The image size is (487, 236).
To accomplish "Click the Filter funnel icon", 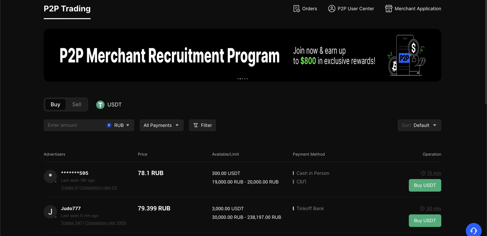I will point(196,125).
